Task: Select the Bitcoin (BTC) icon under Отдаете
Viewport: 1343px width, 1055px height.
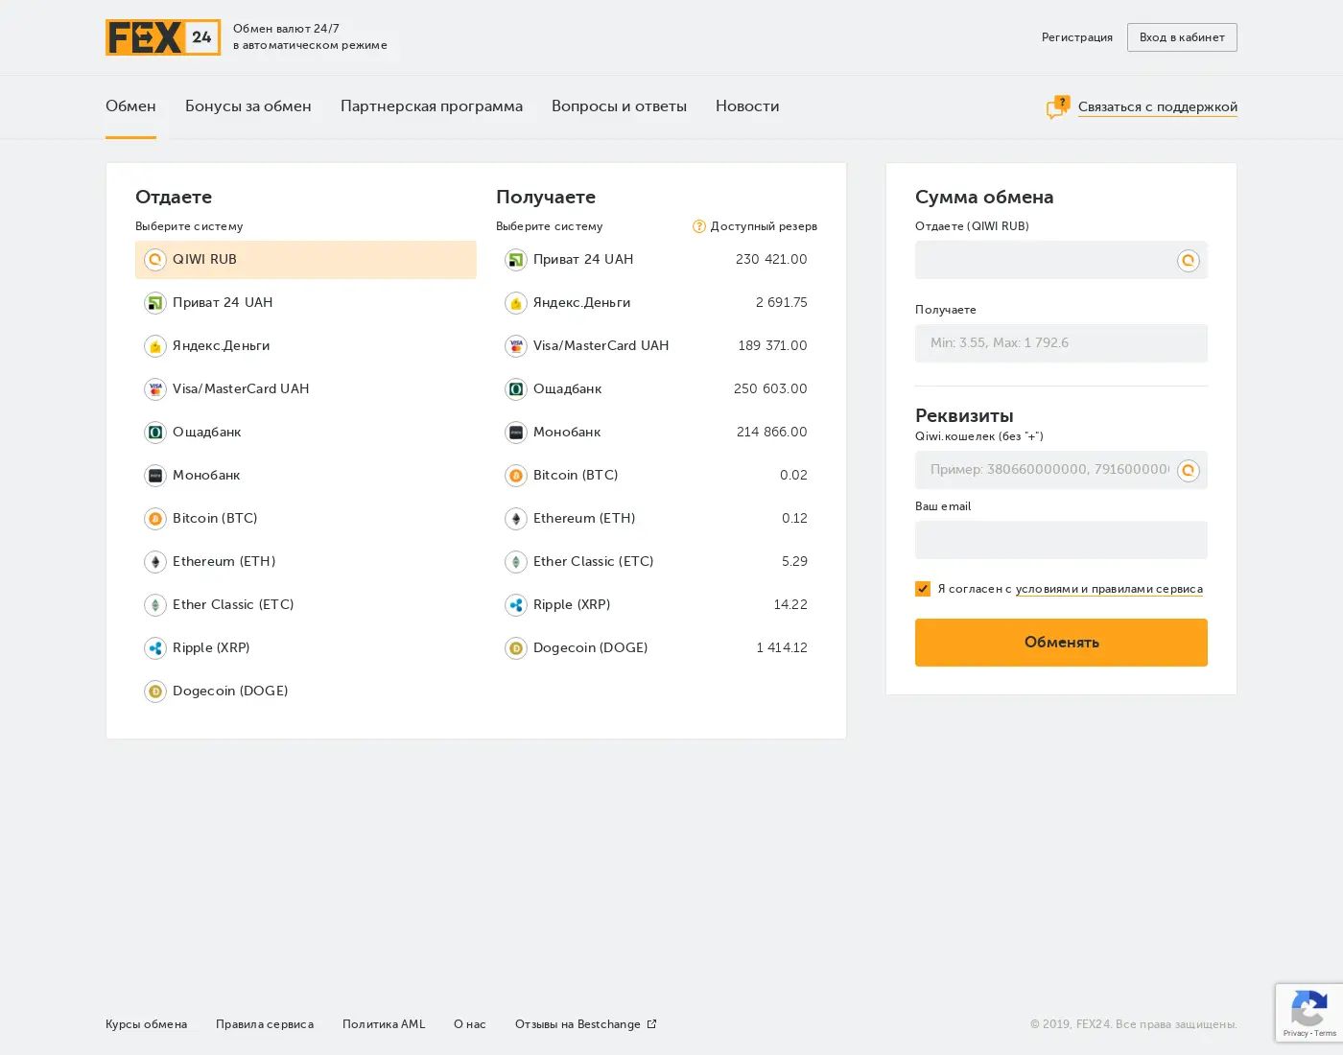Action: (155, 519)
